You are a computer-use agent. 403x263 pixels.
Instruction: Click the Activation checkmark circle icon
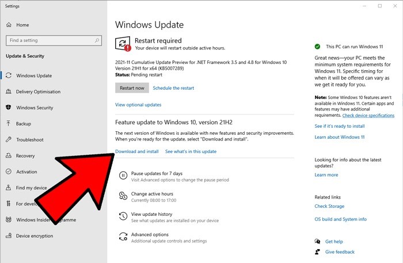[x=9, y=171]
